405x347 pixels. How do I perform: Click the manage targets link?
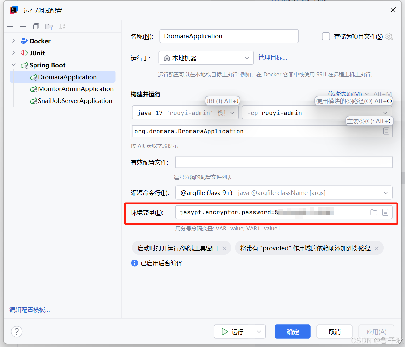pyautogui.click(x=273, y=58)
